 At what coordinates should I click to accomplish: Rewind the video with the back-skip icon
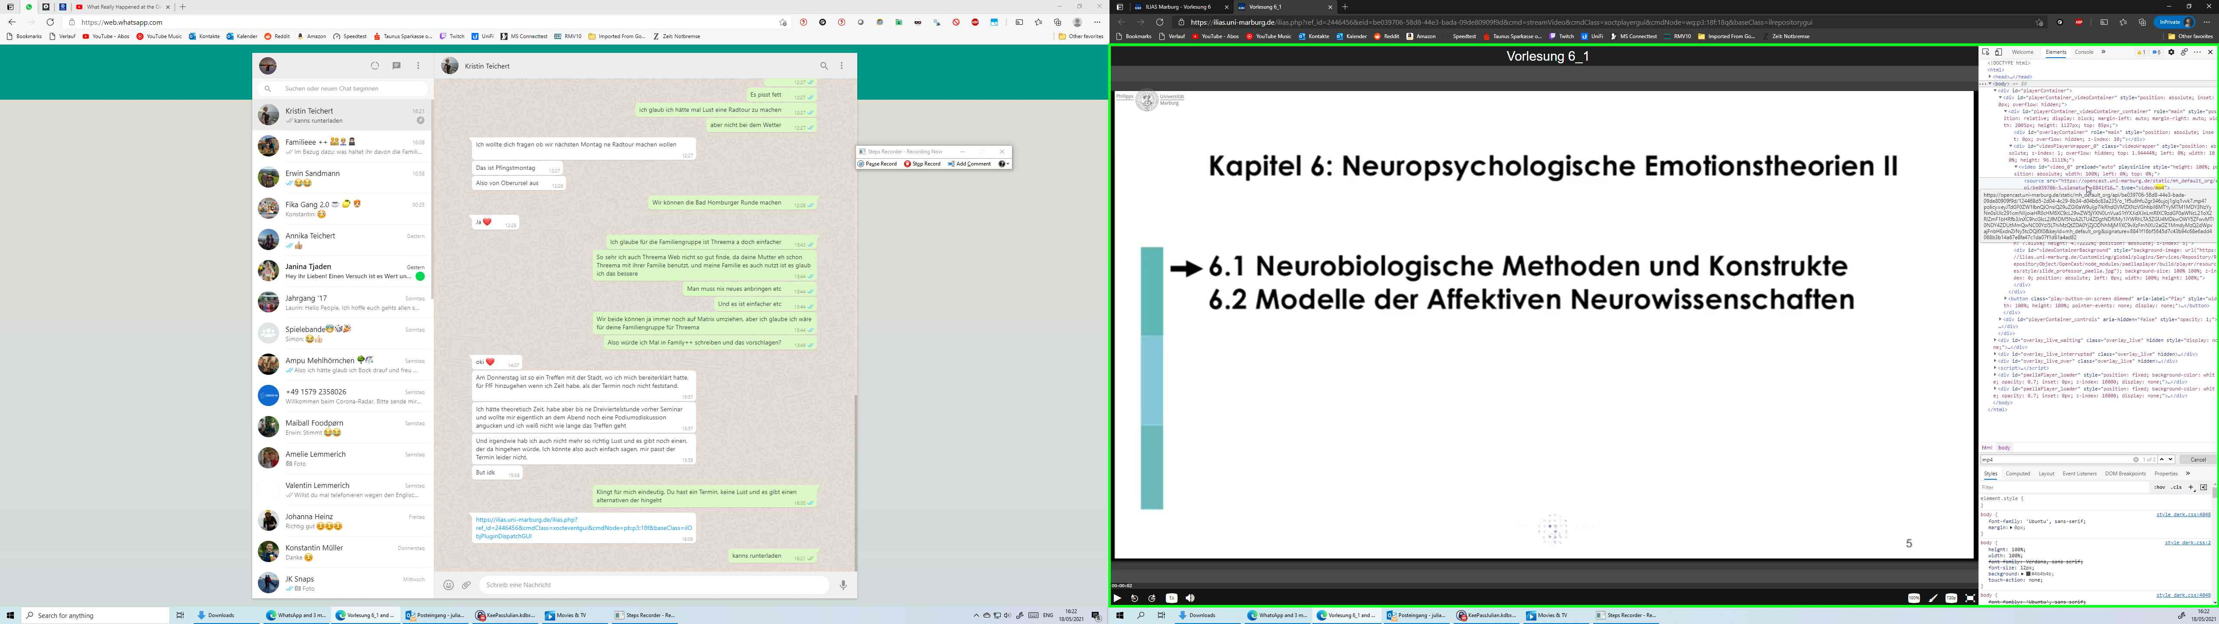click(x=1135, y=598)
